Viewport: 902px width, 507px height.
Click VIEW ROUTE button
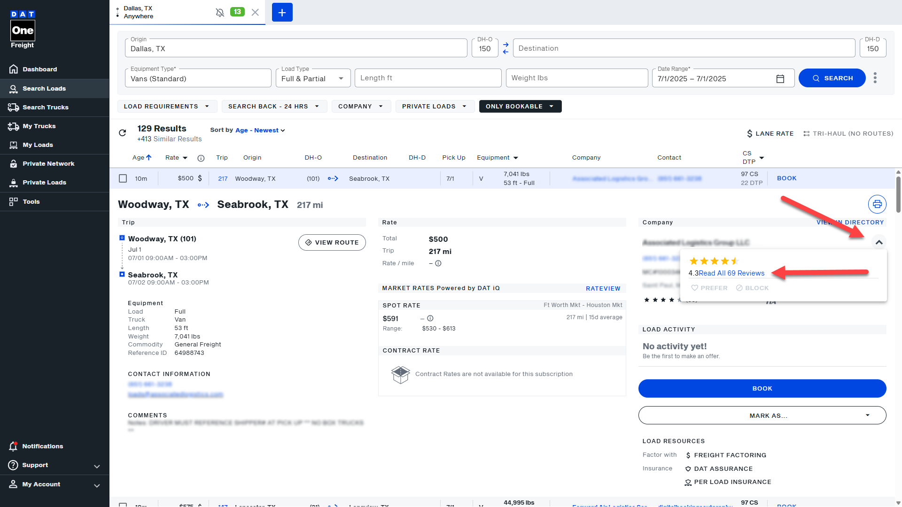click(x=332, y=242)
